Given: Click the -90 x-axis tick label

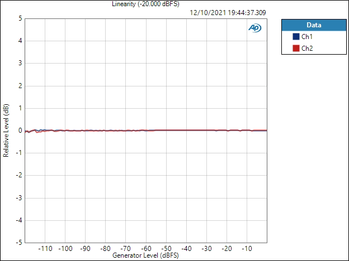Looking at the screenshot, I should point(85,249).
